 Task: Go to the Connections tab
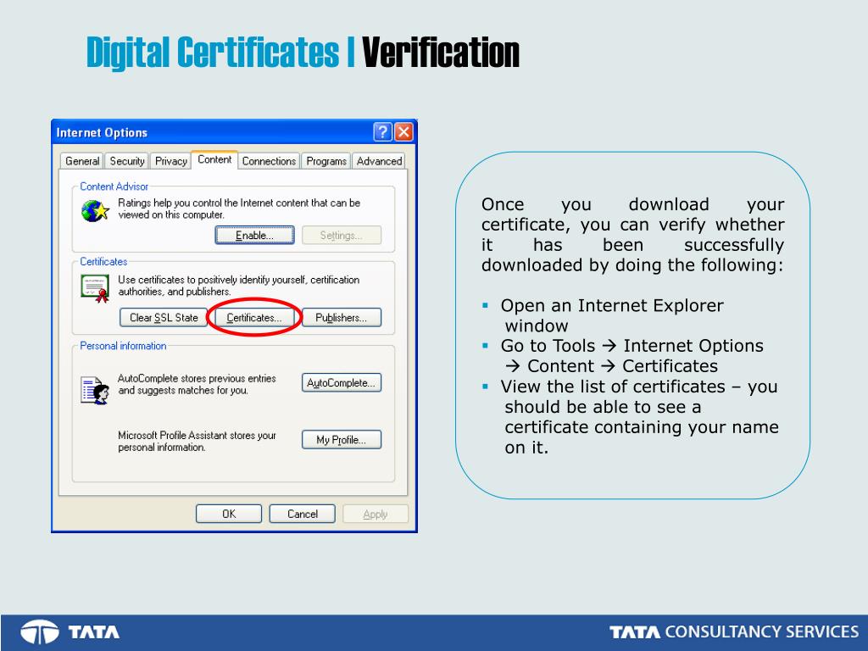coord(269,161)
